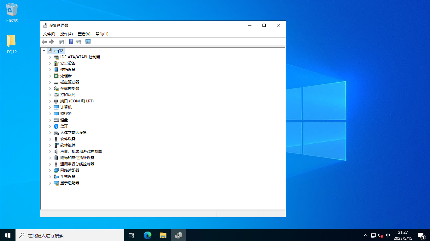Click the blue Help toolbar icon
The image size is (430, 241).
pyautogui.click(x=71, y=42)
